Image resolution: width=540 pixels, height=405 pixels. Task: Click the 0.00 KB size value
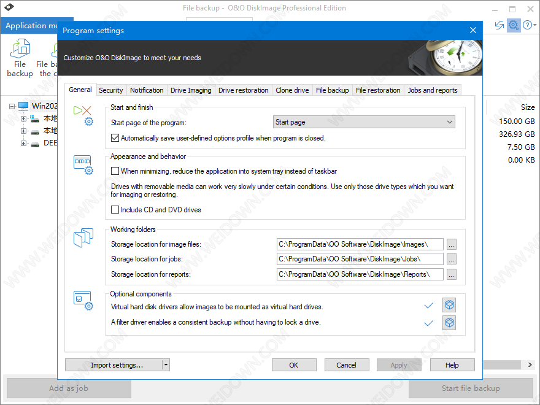pos(521,160)
